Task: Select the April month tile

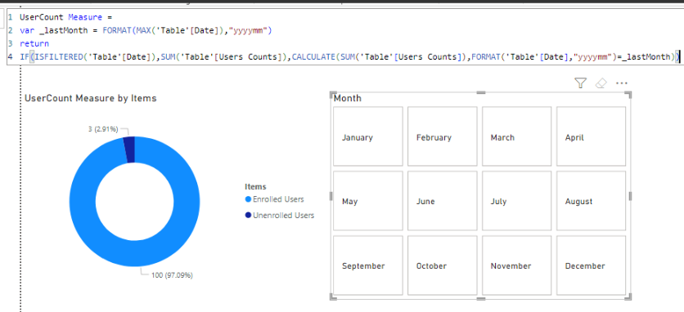Action: click(x=591, y=136)
